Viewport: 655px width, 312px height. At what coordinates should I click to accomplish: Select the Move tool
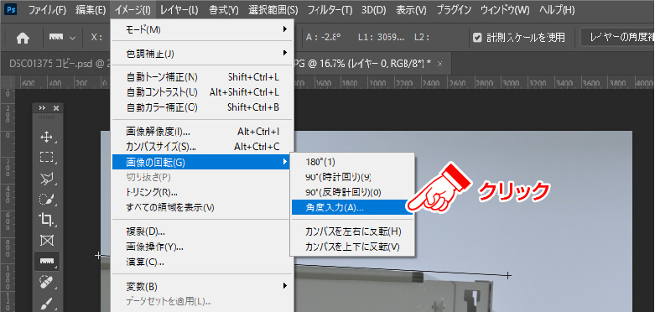coord(46,137)
